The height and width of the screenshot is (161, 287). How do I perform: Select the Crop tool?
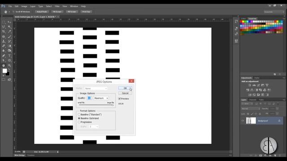(4, 32)
